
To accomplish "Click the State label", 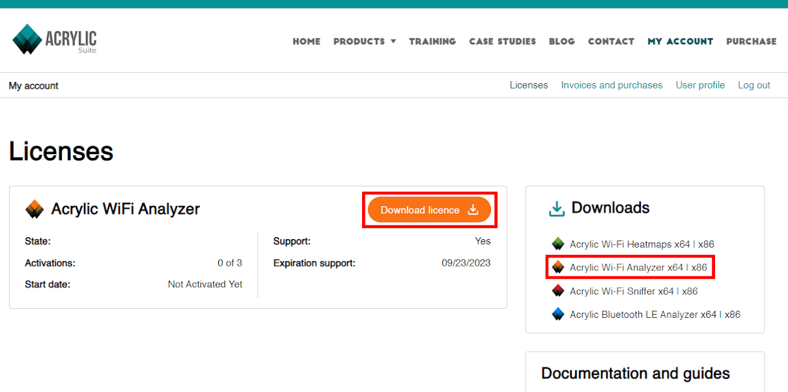I will (x=38, y=241).
